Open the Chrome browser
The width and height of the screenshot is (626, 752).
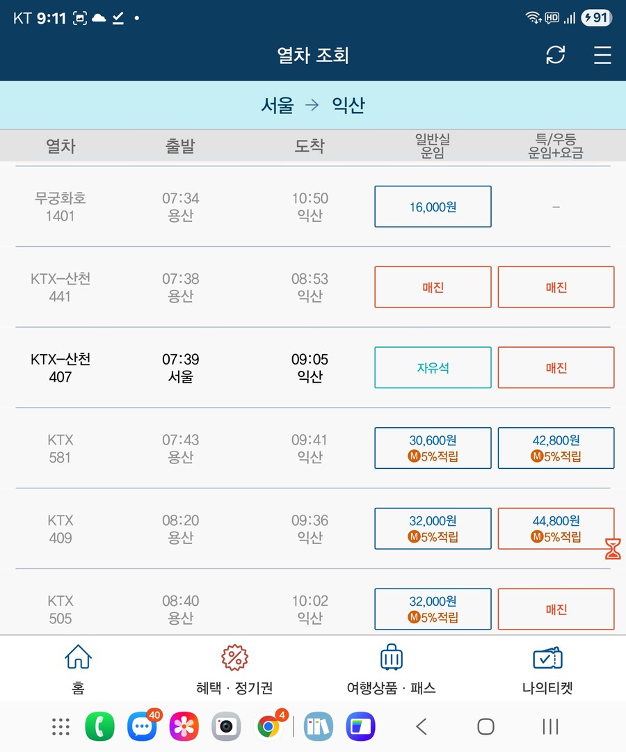point(269,726)
